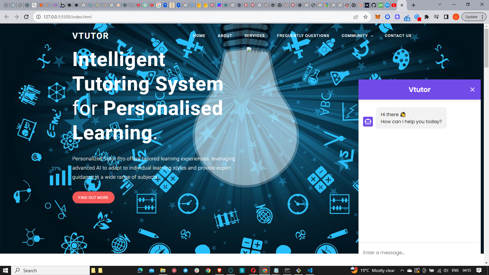Click the Chrome Update button
The width and height of the screenshot is (489, 275).
click(x=474, y=17)
